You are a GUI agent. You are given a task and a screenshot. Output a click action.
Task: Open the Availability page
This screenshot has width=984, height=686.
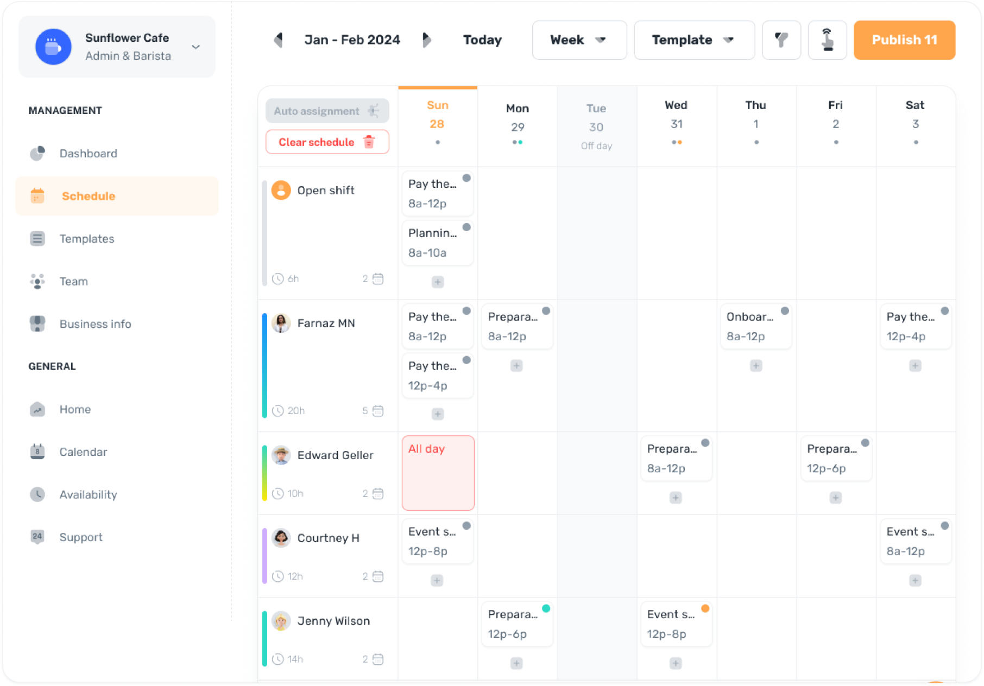(88, 494)
